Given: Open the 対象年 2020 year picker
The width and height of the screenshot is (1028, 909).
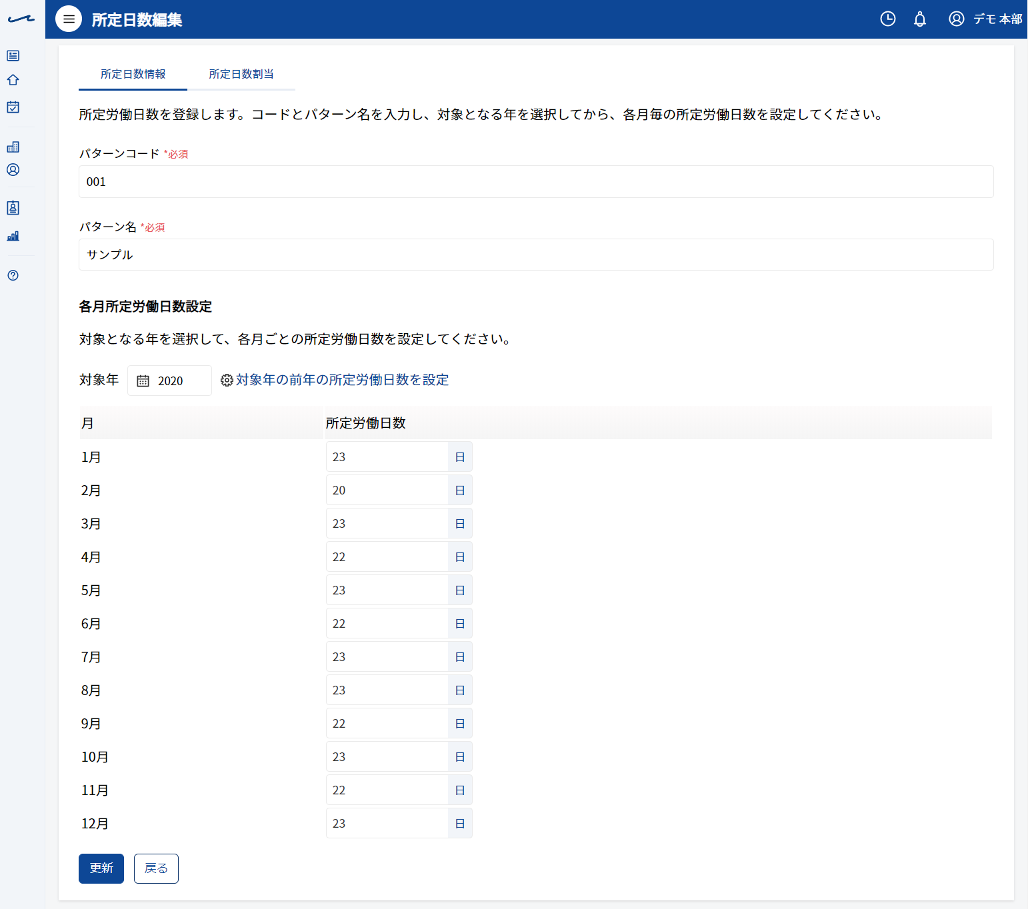Looking at the screenshot, I should tap(169, 381).
